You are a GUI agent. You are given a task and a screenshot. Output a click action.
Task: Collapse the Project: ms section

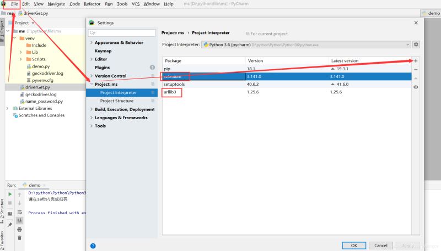92,84
